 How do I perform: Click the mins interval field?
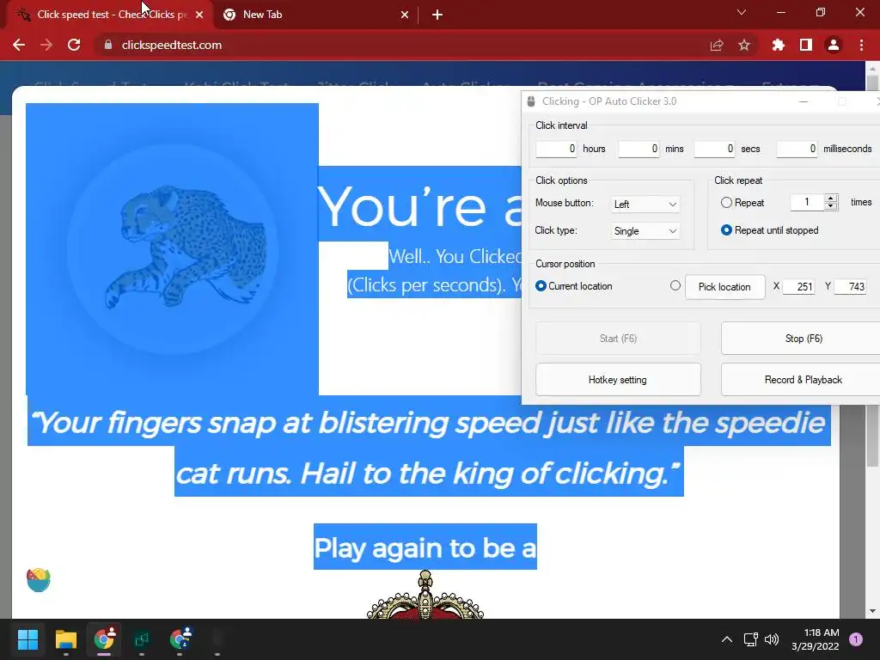(x=639, y=149)
